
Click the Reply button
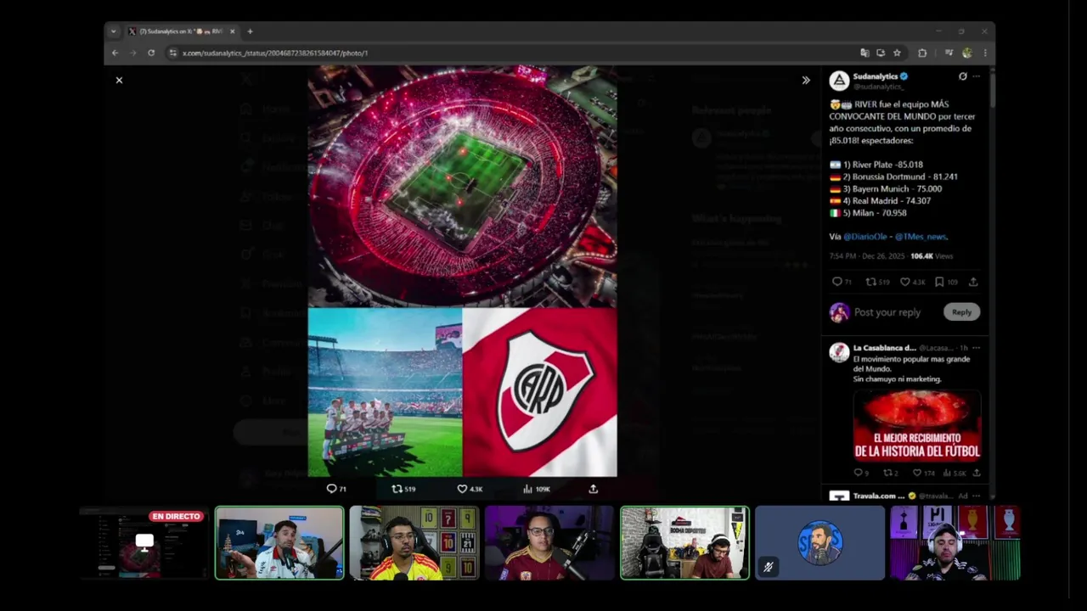click(961, 312)
